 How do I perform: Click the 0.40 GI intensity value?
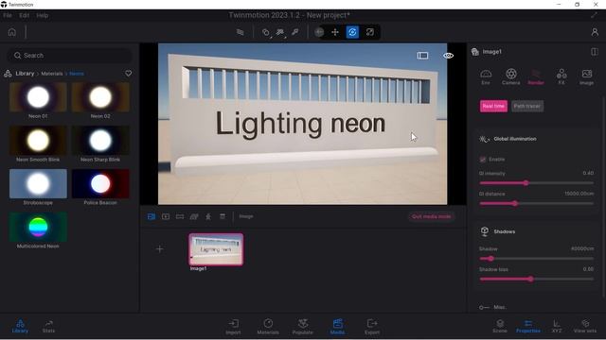(x=588, y=173)
